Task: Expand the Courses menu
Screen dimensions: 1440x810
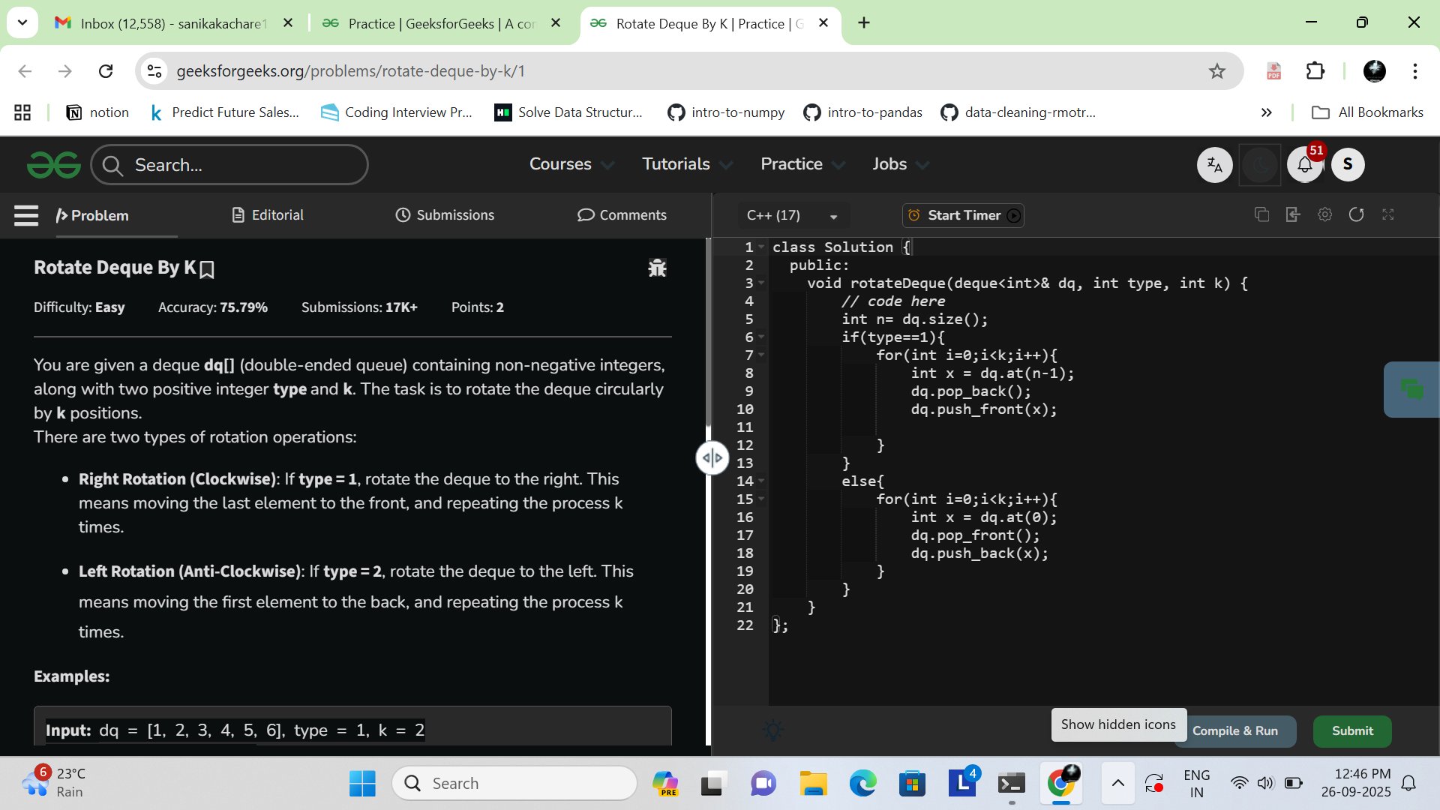Action: click(571, 164)
